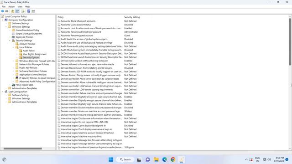Select 'Devices: Prevent users from installing printer drivers'
The image size is (292, 164).
[x=86, y=68]
